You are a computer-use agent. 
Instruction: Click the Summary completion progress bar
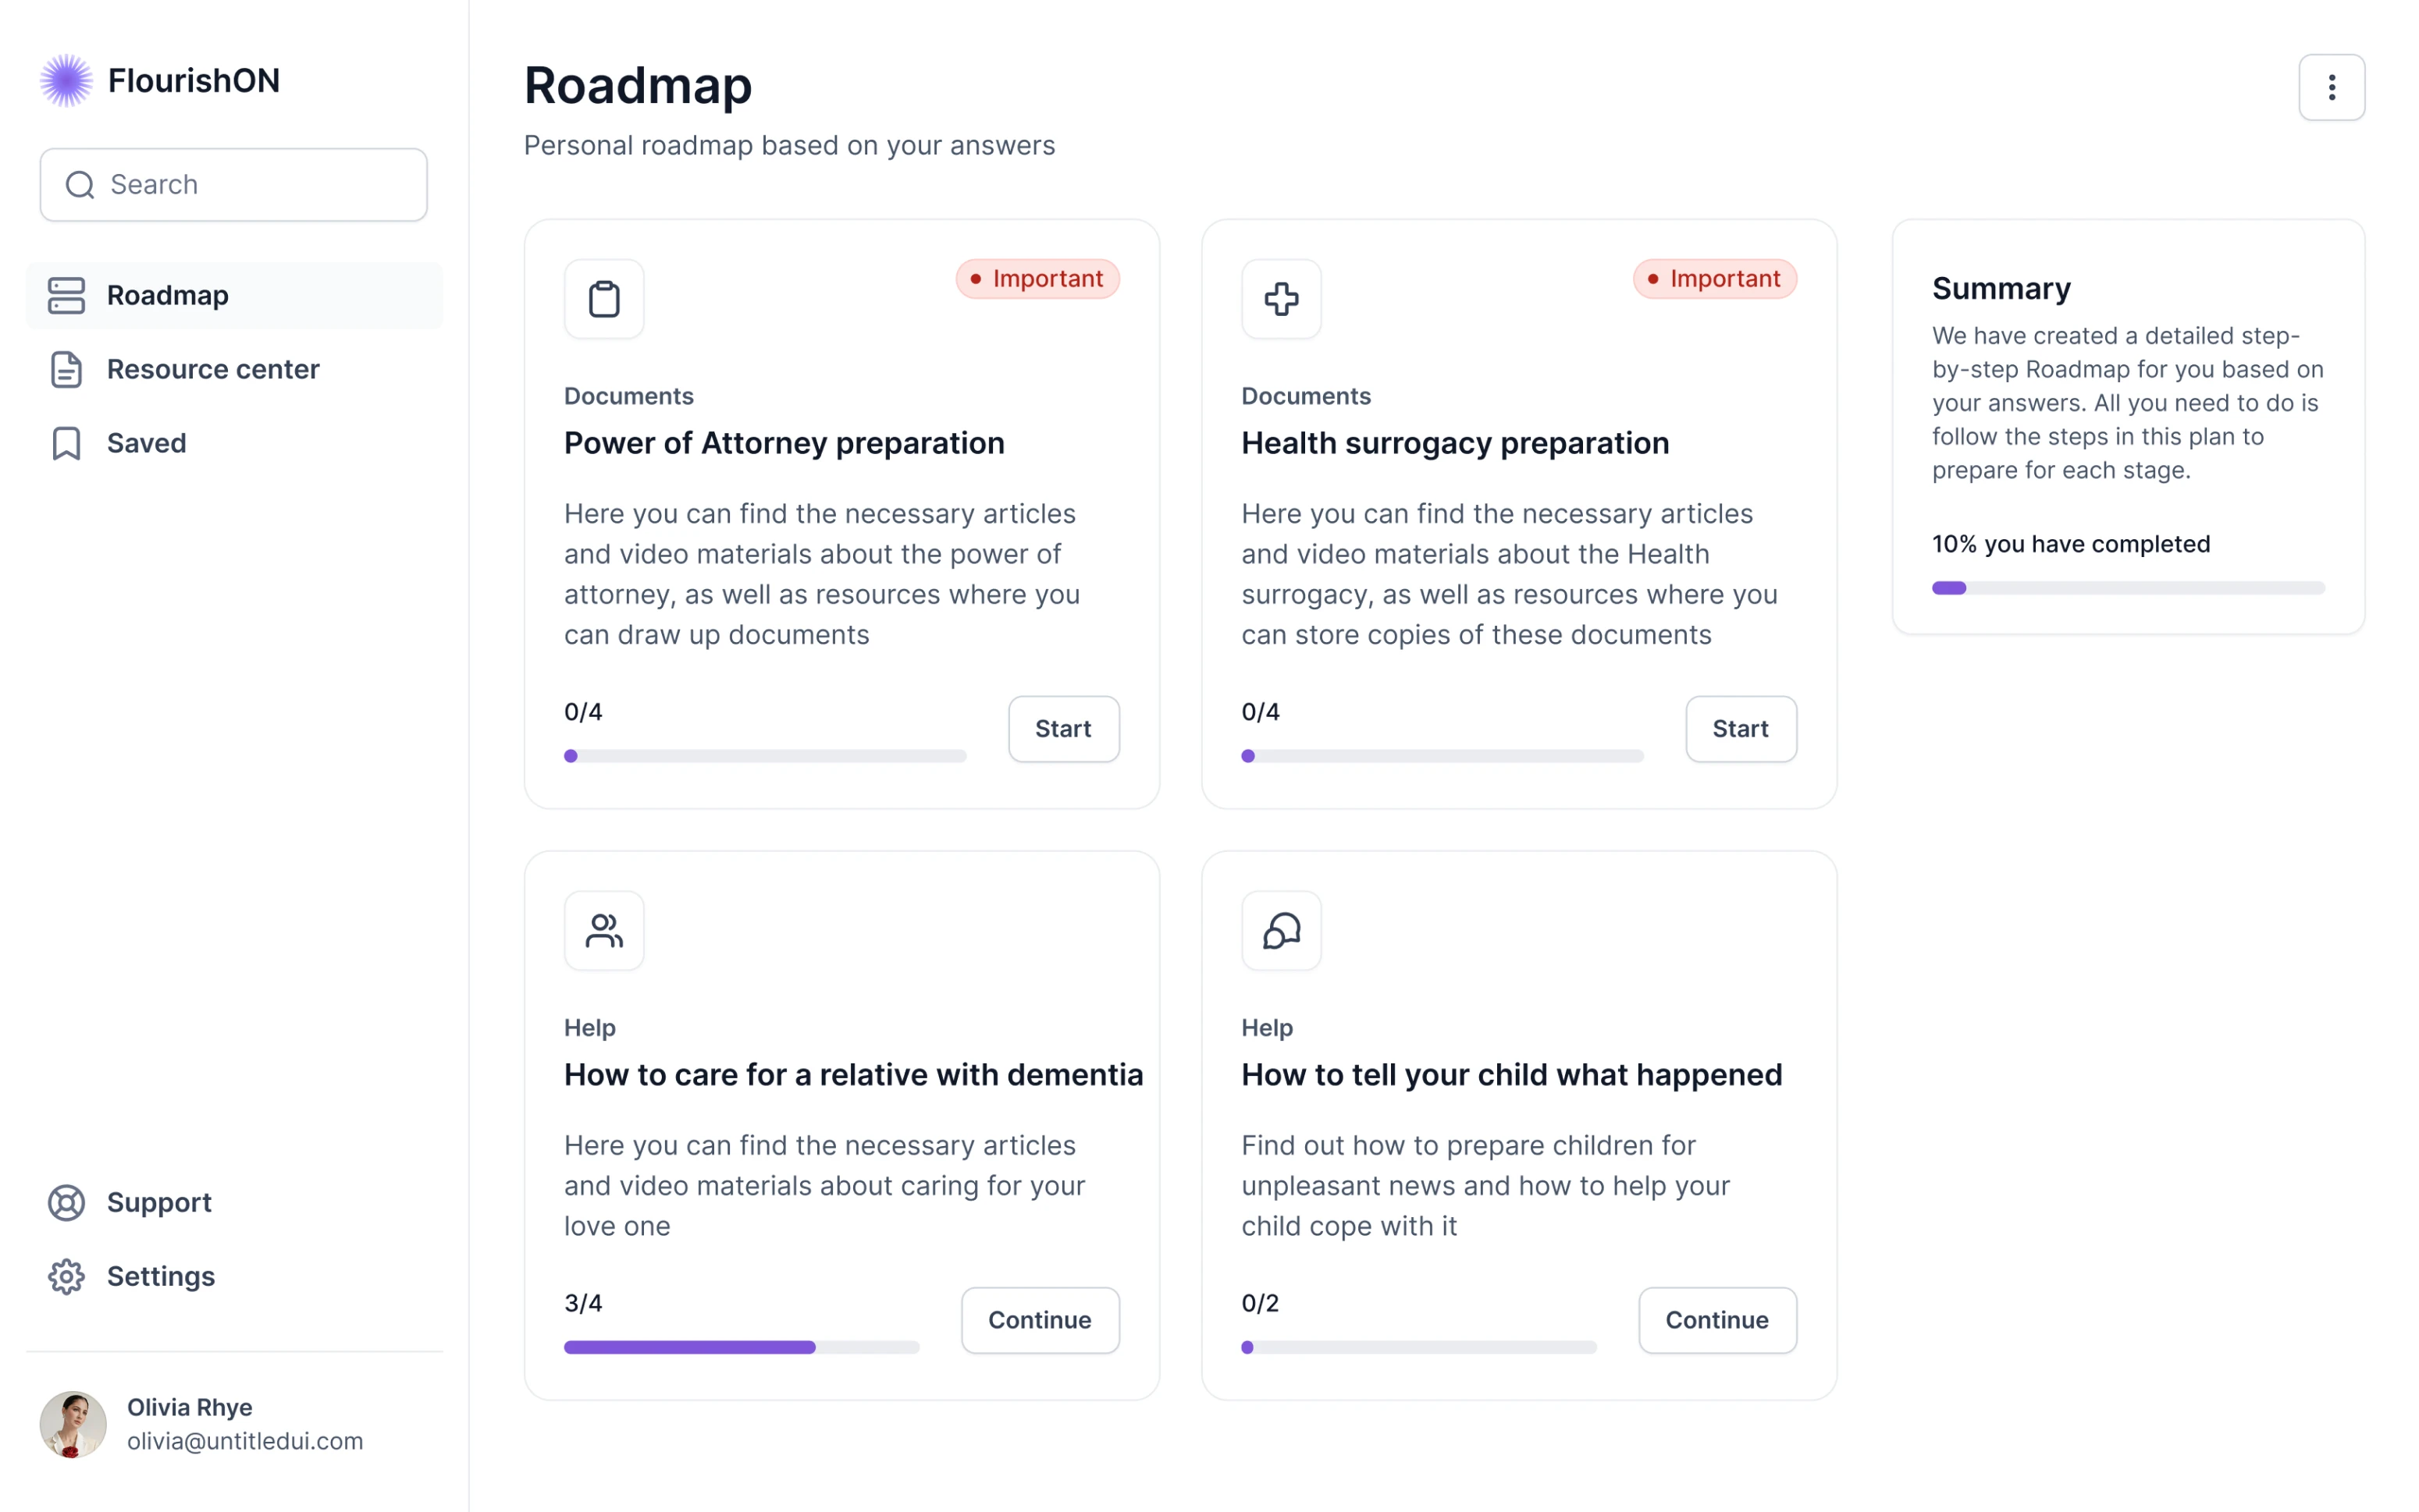point(2127,588)
